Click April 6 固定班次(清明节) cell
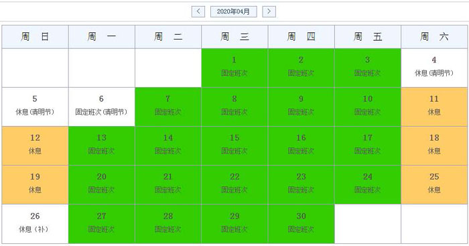The height and width of the screenshot is (246, 469). [x=102, y=107]
